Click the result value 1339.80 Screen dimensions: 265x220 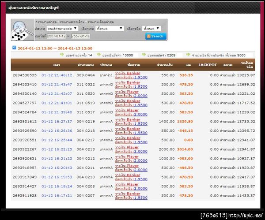(x=185, y=122)
